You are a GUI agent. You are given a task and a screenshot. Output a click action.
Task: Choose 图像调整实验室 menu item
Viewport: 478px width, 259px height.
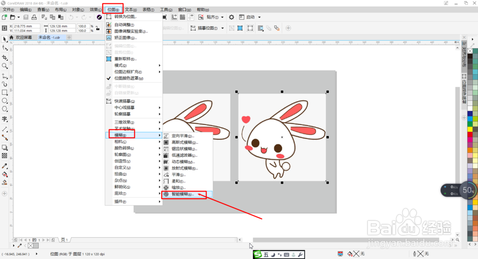133,31
